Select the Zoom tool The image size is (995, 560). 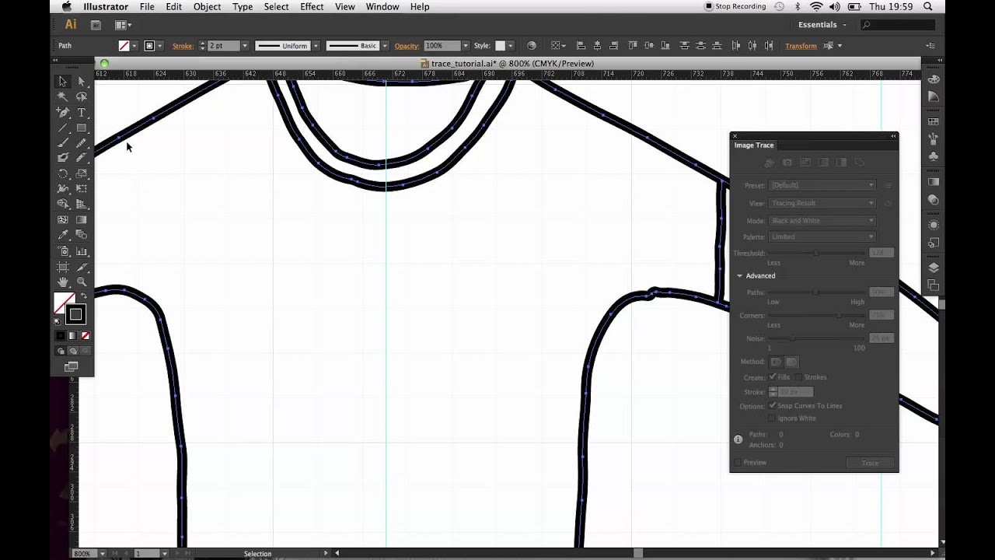tap(82, 282)
